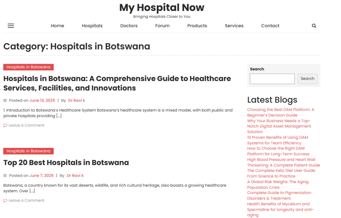Click the June 7, 2025 date link
Viewport: 341px width, 218px height.
pos(42,176)
